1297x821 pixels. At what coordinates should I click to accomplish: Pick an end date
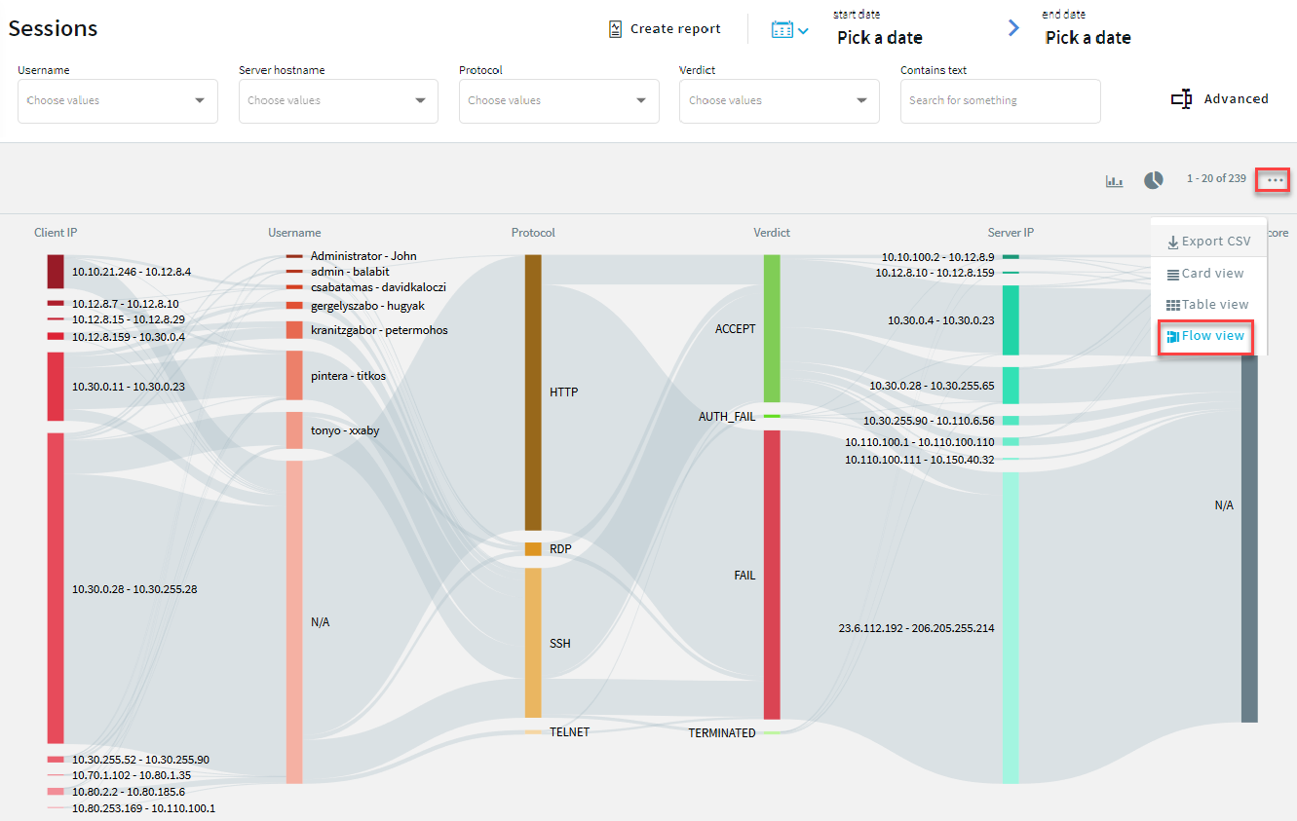1087,38
